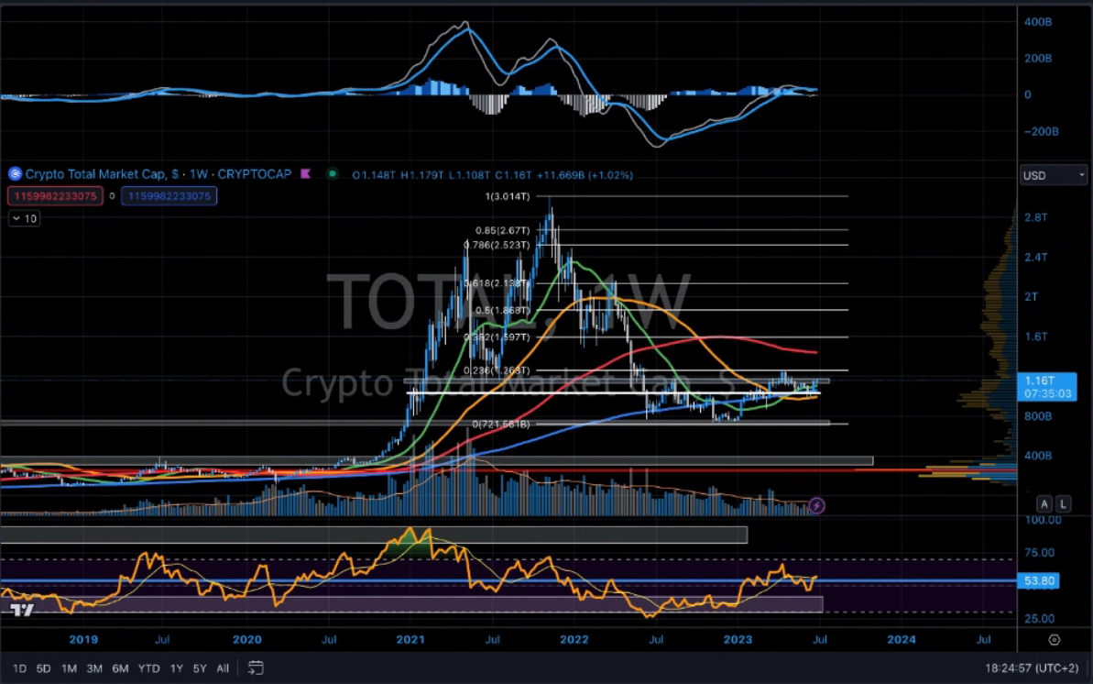1093x684 pixels.
Task: Click the red sell price 1159982233075 button
Action: (x=53, y=196)
